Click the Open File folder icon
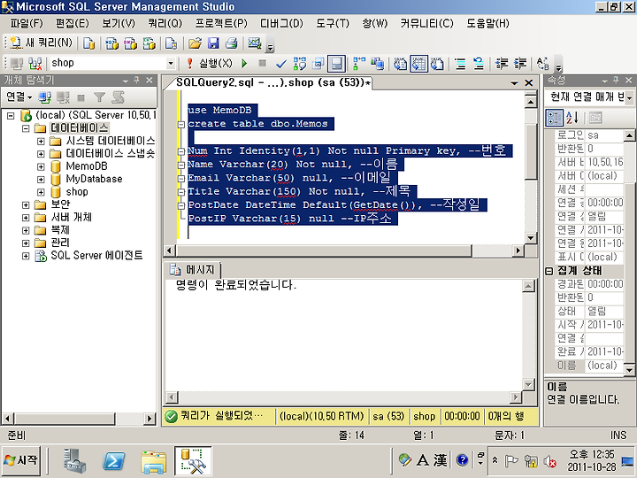Viewport: 637px width, 478px height. click(x=195, y=43)
